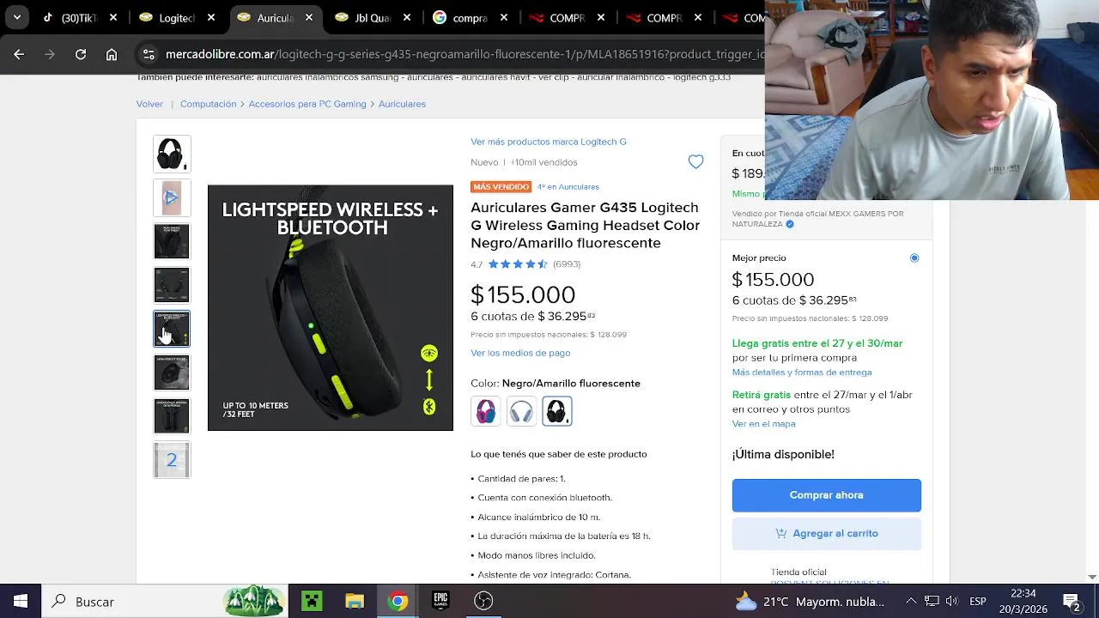The width and height of the screenshot is (1099, 618).
Task: Select the Lightspeed wireless gallery thumbnail
Action: pyautogui.click(x=172, y=329)
